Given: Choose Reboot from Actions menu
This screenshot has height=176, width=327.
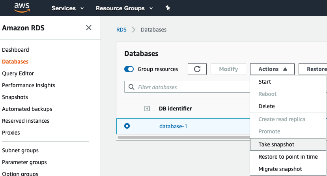Looking at the screenshot, I should tap(288, 94).
